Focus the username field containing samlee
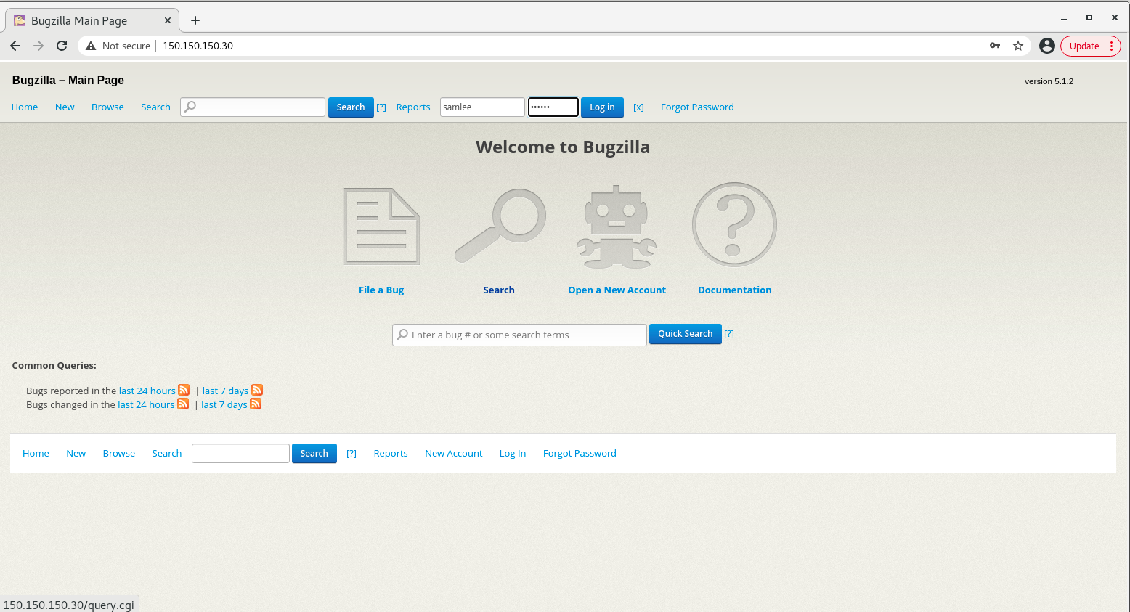This screenshot has width=1130, height=612. 482,107
